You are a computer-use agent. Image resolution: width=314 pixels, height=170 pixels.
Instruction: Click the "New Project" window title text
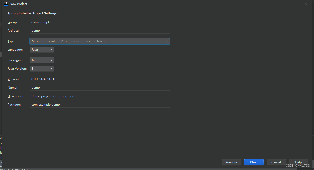pos(18,4)
